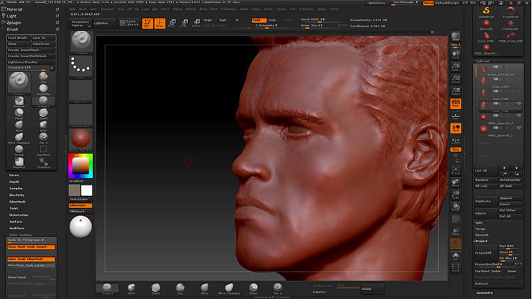Toggle Auto Mask FiberMesh
The image size is (532, 299).
(x=31, y=259)
